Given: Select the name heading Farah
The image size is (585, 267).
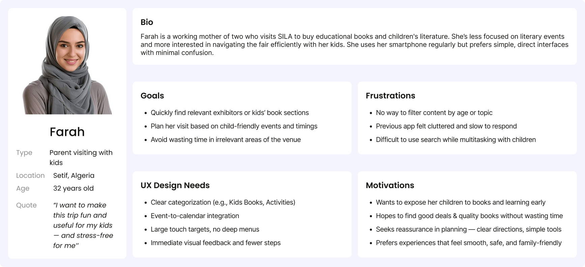Looking at the screenshot, I should (x=67, y=132).
